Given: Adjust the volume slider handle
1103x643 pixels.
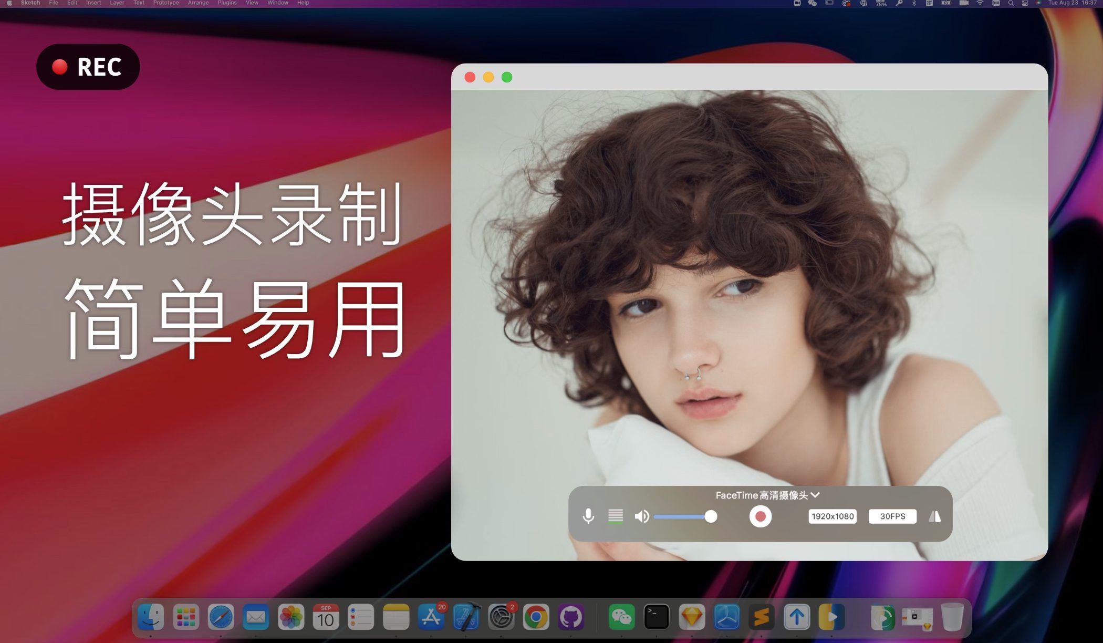Looking at the screenshot, I should point(711,516).
